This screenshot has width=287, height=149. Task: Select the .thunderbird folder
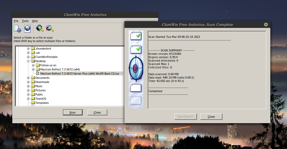(43, 49)
